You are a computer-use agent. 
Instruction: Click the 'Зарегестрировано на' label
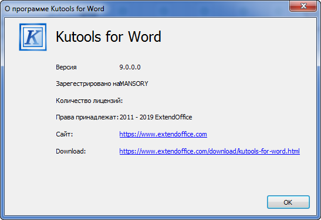[x=88, y=84]
